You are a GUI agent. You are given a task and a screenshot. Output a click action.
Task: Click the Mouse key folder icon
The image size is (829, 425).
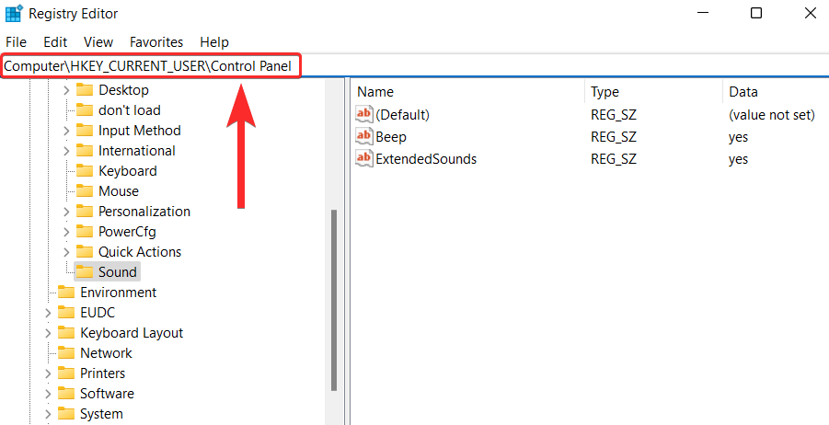click(x=85, y=191)
